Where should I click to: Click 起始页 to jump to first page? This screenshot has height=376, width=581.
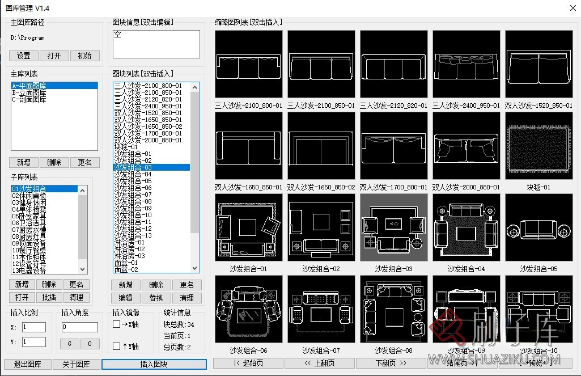point(248,363)
